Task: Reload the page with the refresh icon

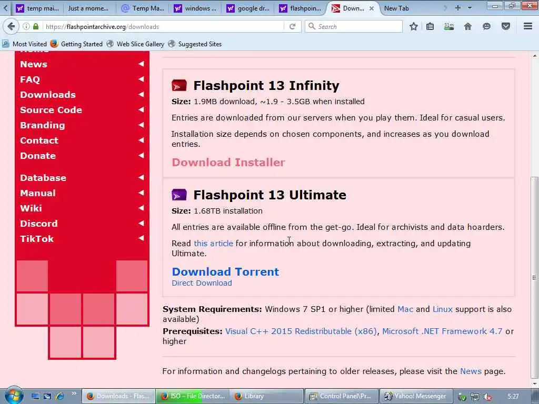Action: (293, 26)
